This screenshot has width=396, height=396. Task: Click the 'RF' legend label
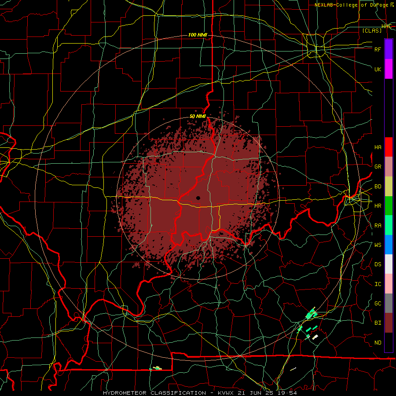[x=378, y=49]
